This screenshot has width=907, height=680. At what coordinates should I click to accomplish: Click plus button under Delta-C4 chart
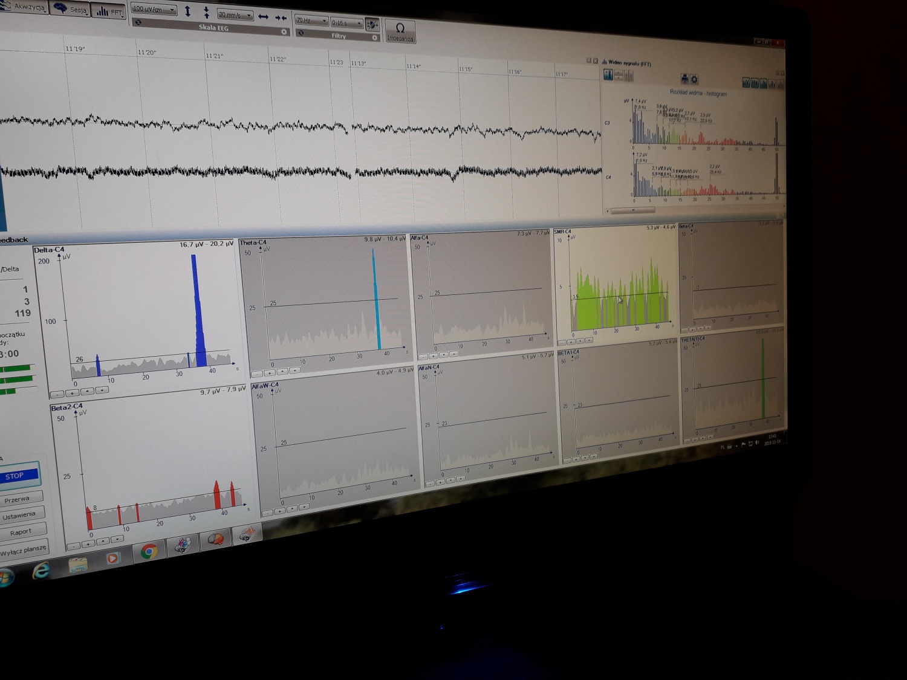pyautogui.click(x=72, y=393)
